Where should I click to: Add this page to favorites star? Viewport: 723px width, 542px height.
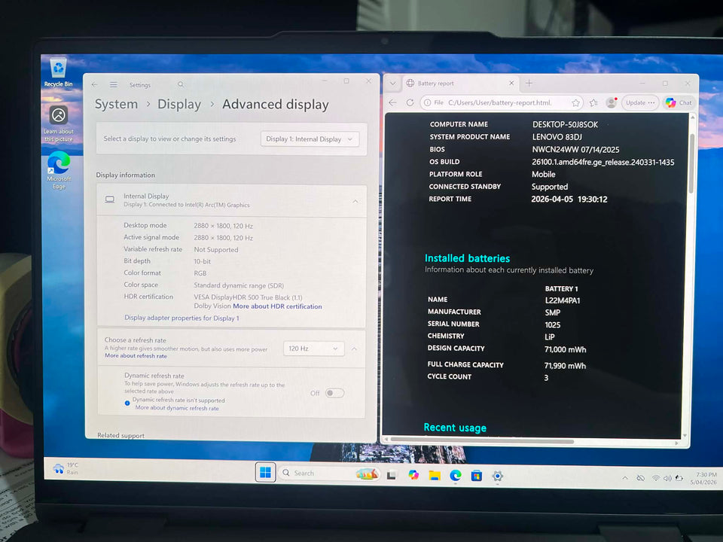tap(575, 103)
